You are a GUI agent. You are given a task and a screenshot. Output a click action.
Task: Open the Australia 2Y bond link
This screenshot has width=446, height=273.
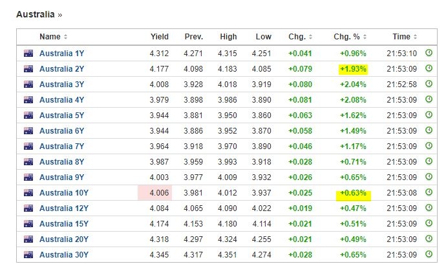pyautogui.click(x=61, y=69)
